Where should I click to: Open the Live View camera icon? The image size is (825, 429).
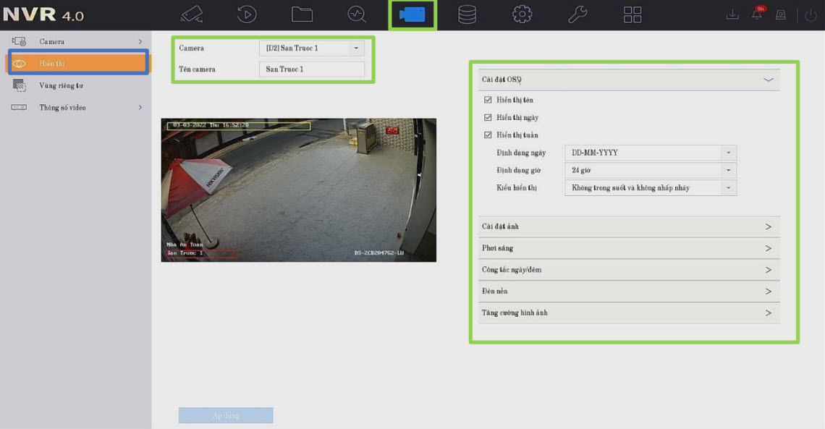click(192, 14)
